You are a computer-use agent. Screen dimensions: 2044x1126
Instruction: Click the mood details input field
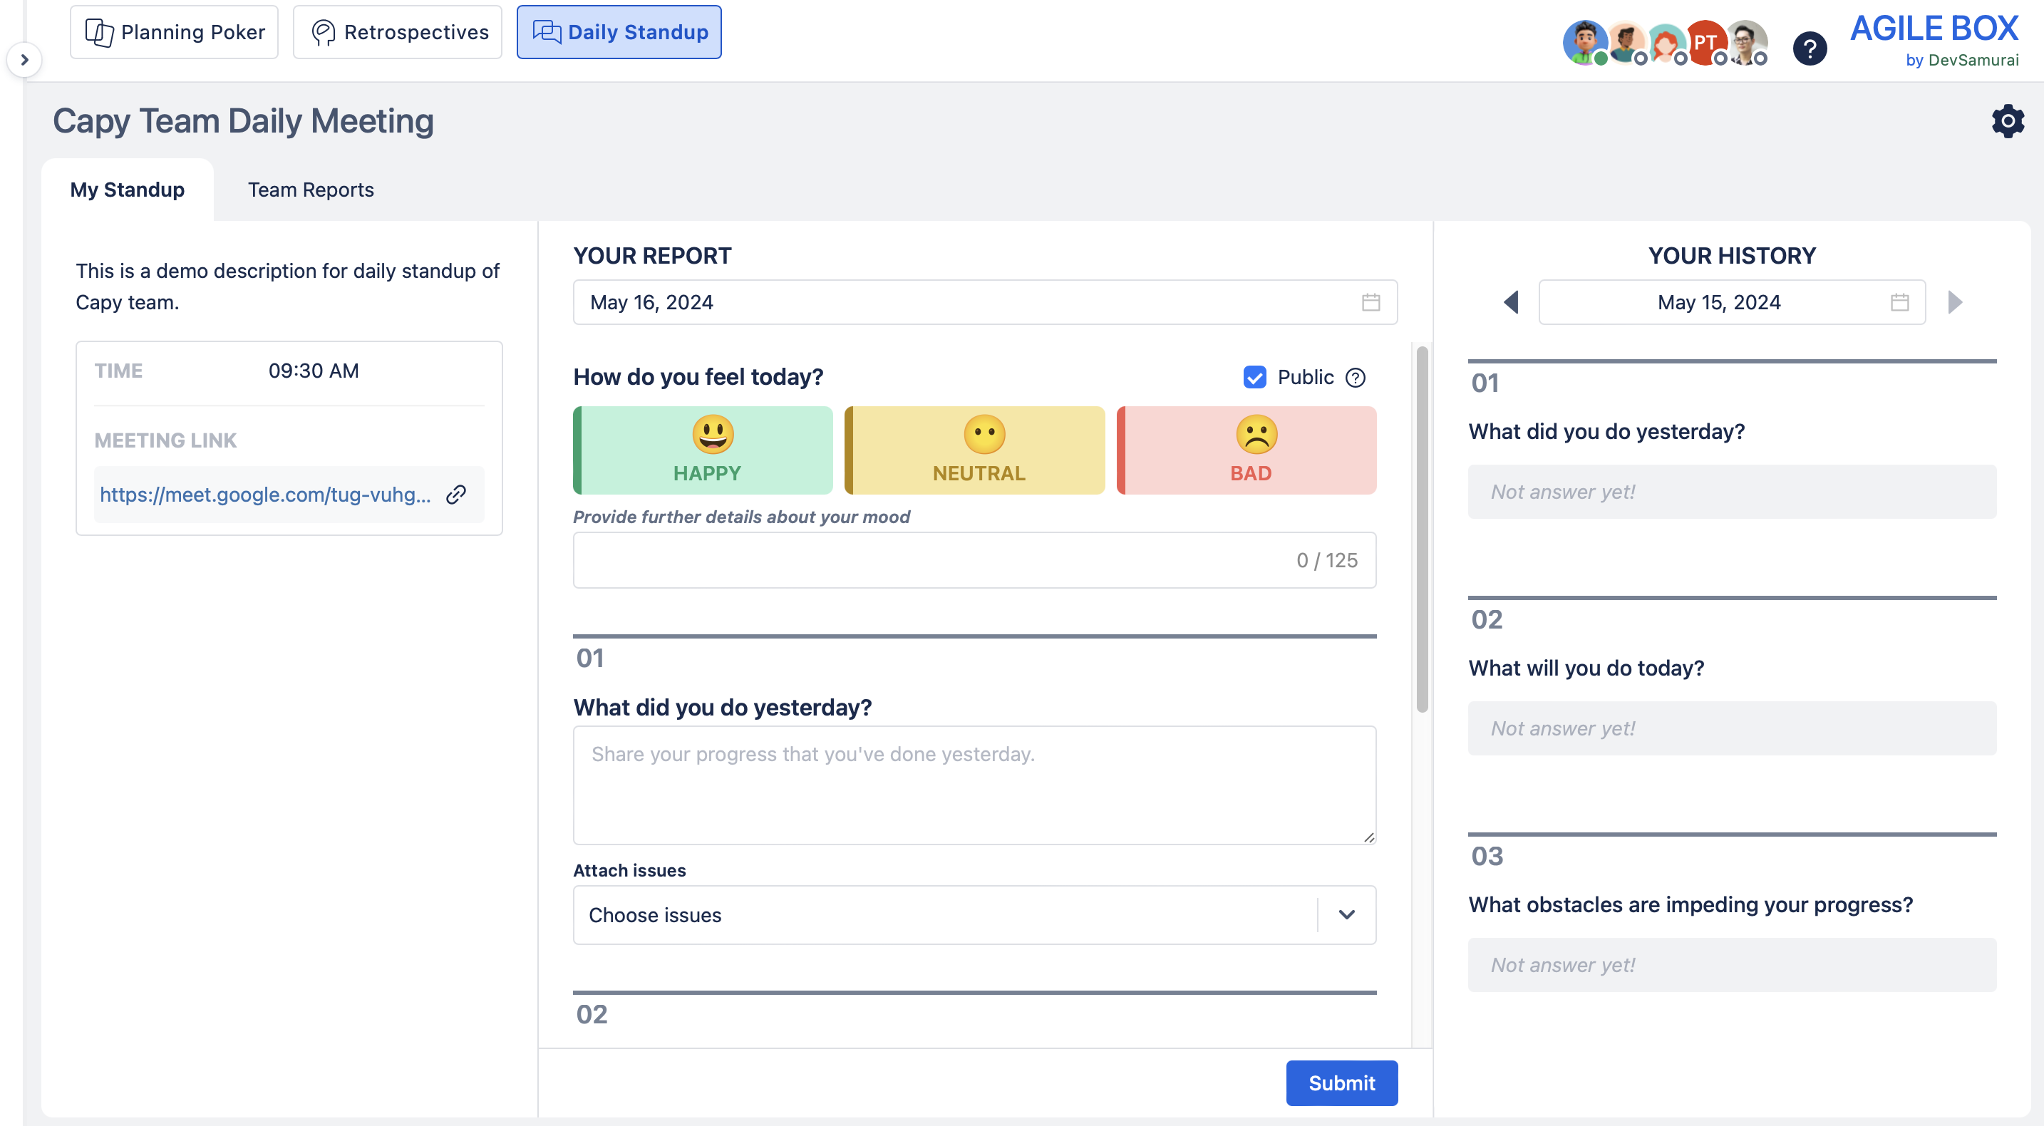[x=974, y=560]
